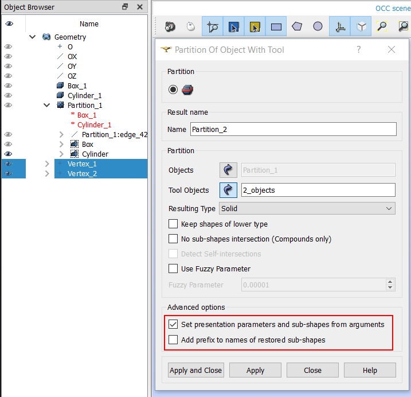Uncheck Set presentation parameters and sub-shapes
Image resolution: width=411 pixels, height=397 pixels.
tap(173, 324)
